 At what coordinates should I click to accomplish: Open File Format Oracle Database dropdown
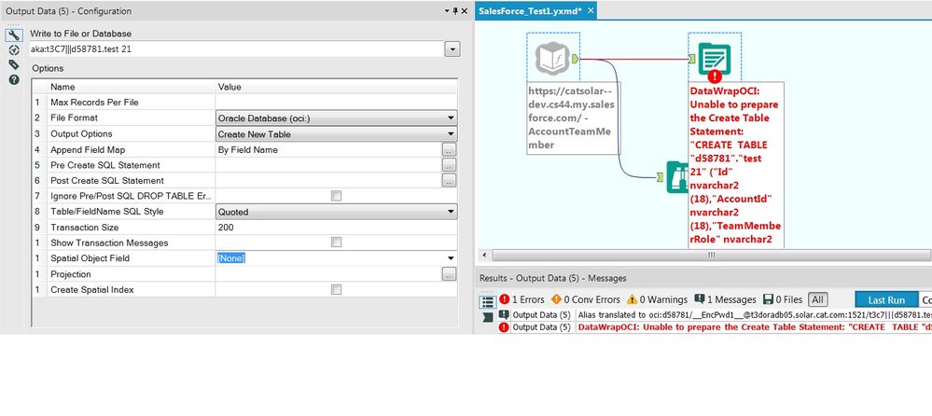pyautogui.click(x=452, y=118)
